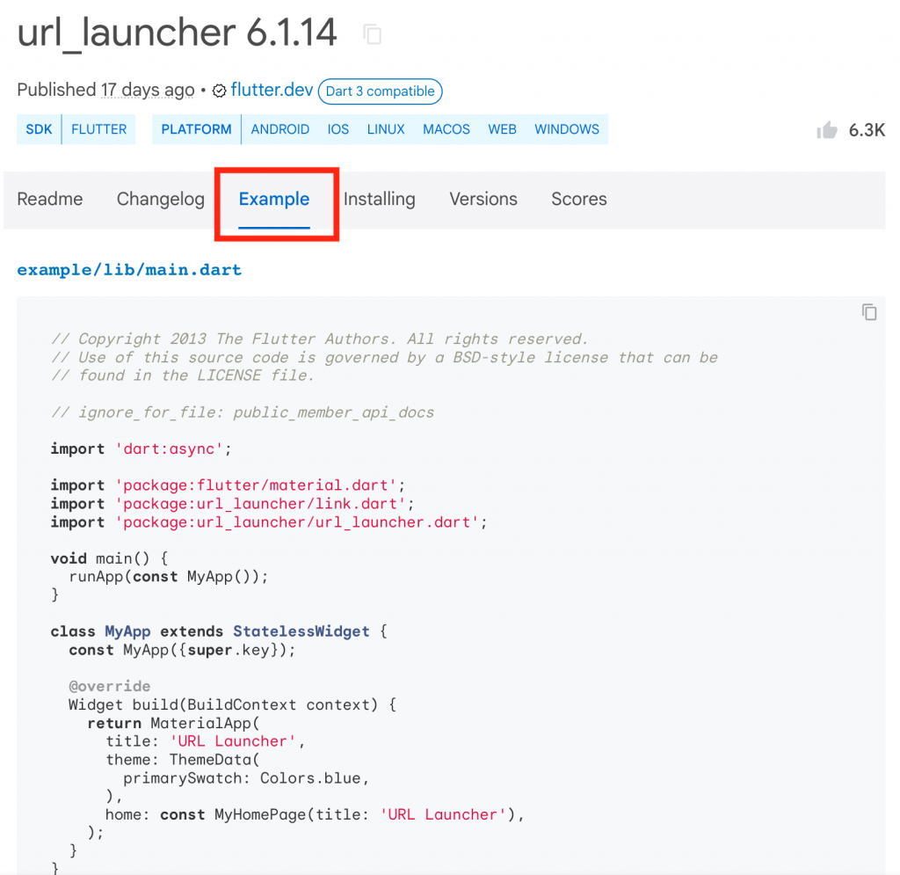Click the Dart 3 compatible badge

[x=380, y=91]
